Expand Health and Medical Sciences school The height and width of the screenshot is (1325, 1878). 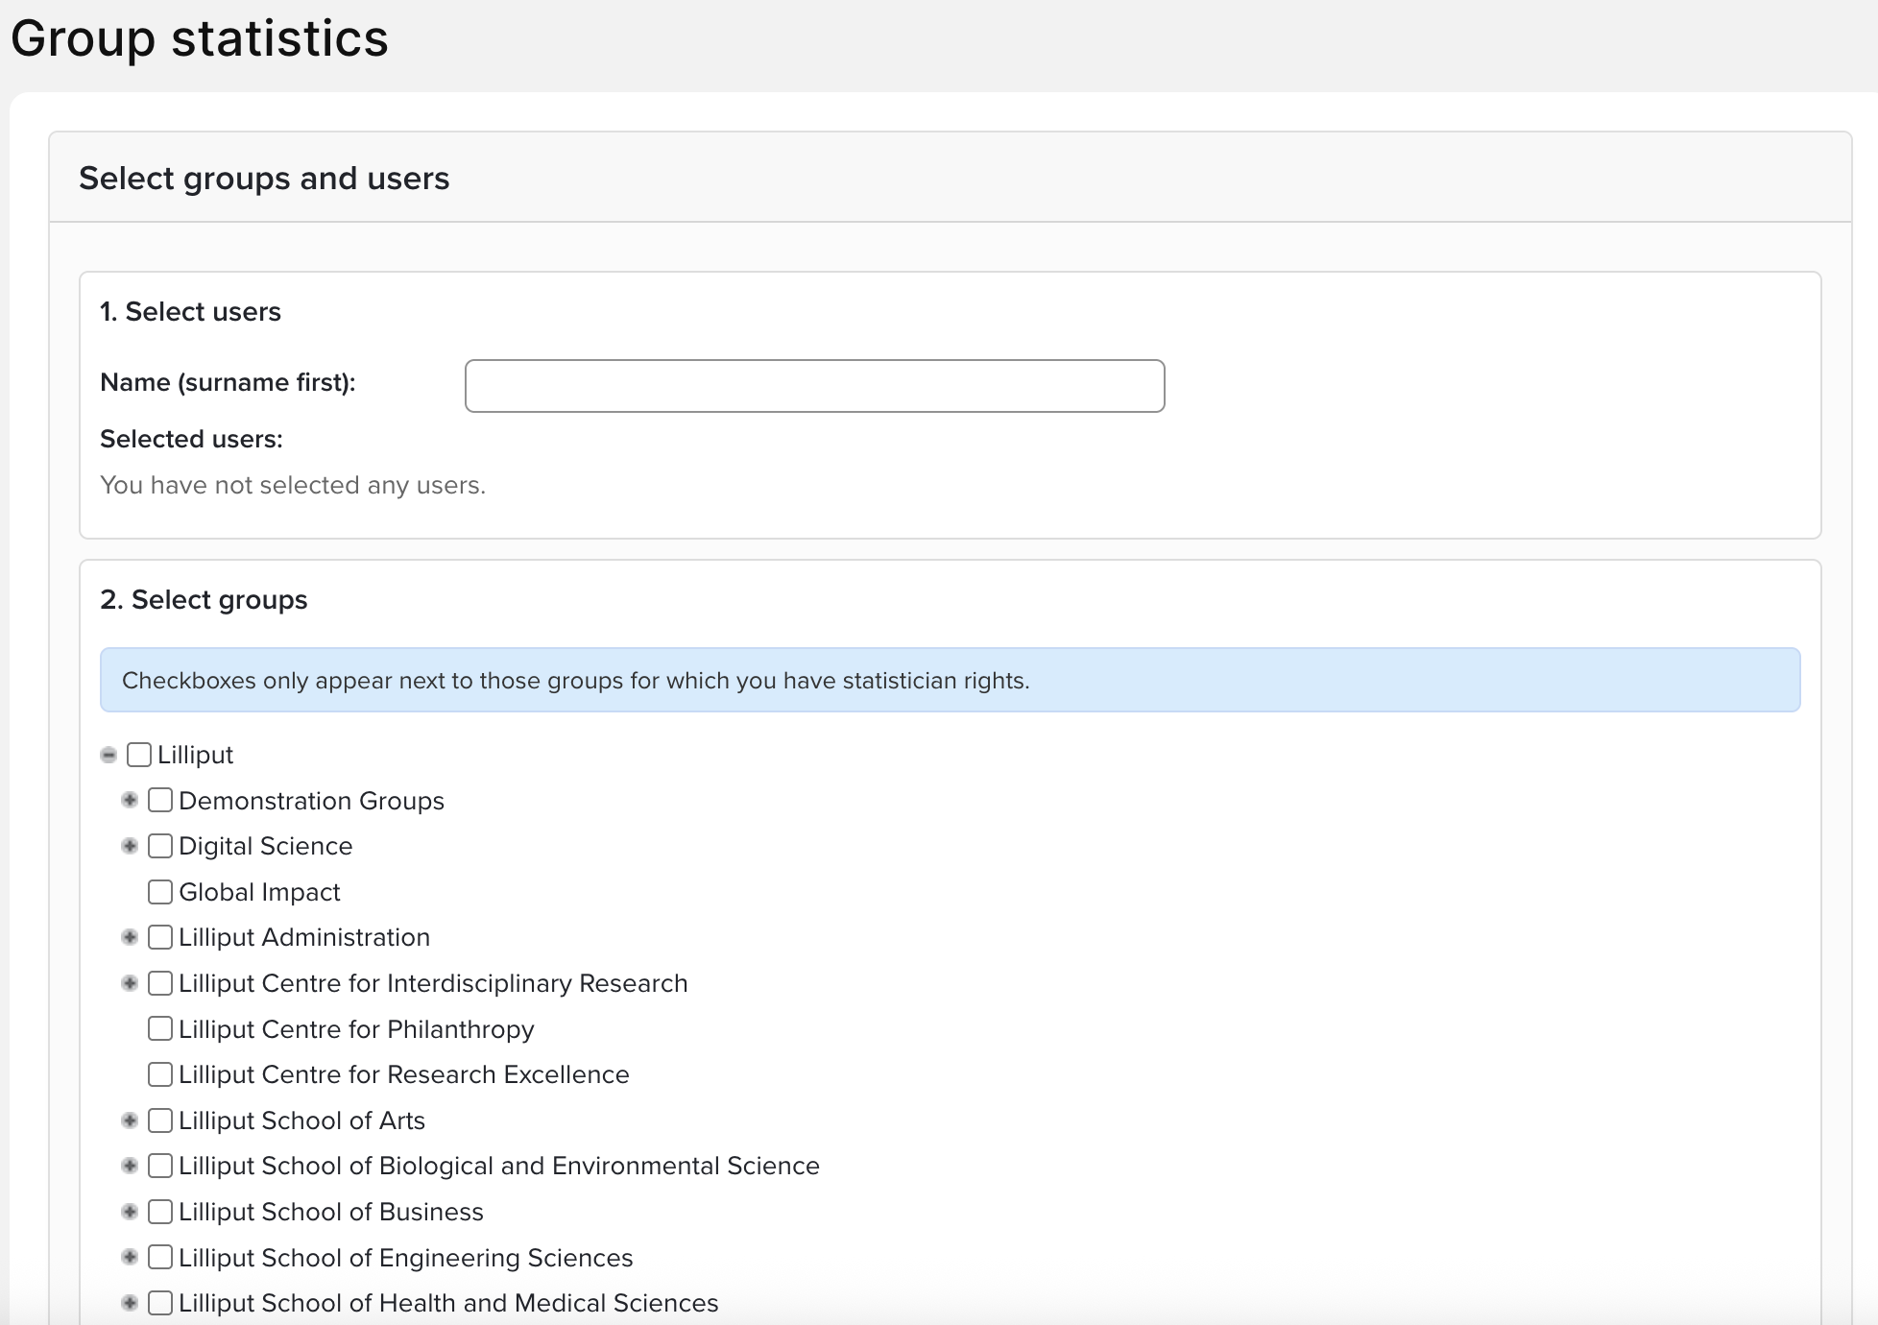pyautogui.click(x=130, y=1303)
